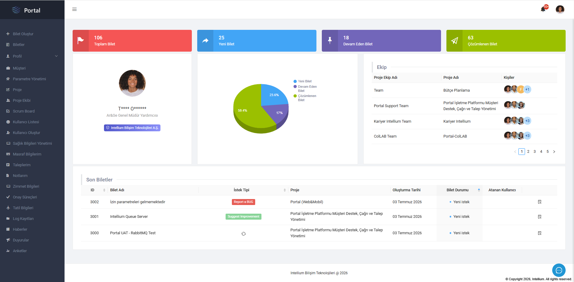The image size is (574, 282).
Task: Click the user avatar in the header
Action: [560, 10]
